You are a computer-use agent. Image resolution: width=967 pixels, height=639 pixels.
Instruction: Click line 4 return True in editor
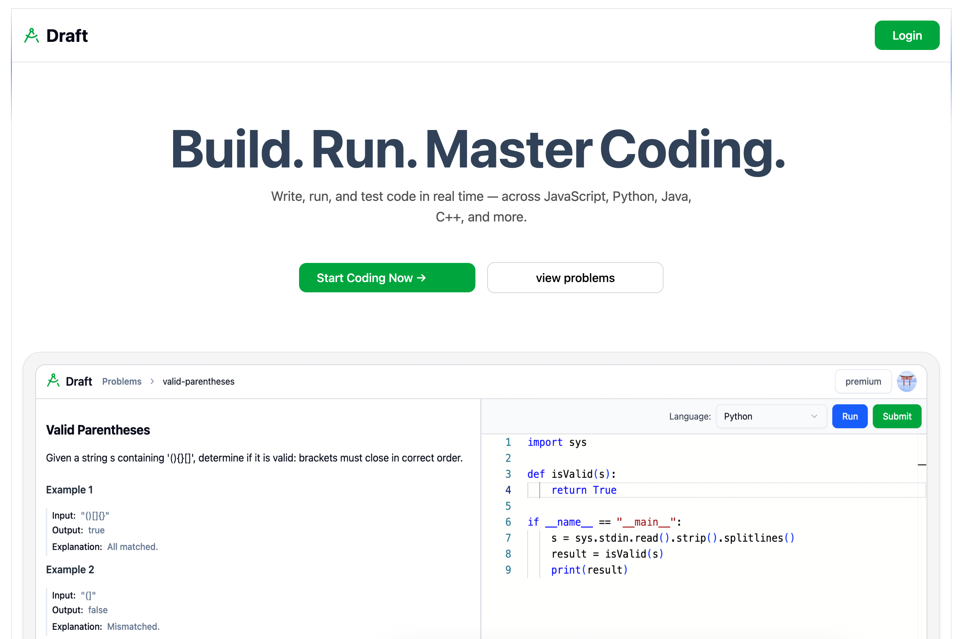pyautogui.click(x=583, y=490)
